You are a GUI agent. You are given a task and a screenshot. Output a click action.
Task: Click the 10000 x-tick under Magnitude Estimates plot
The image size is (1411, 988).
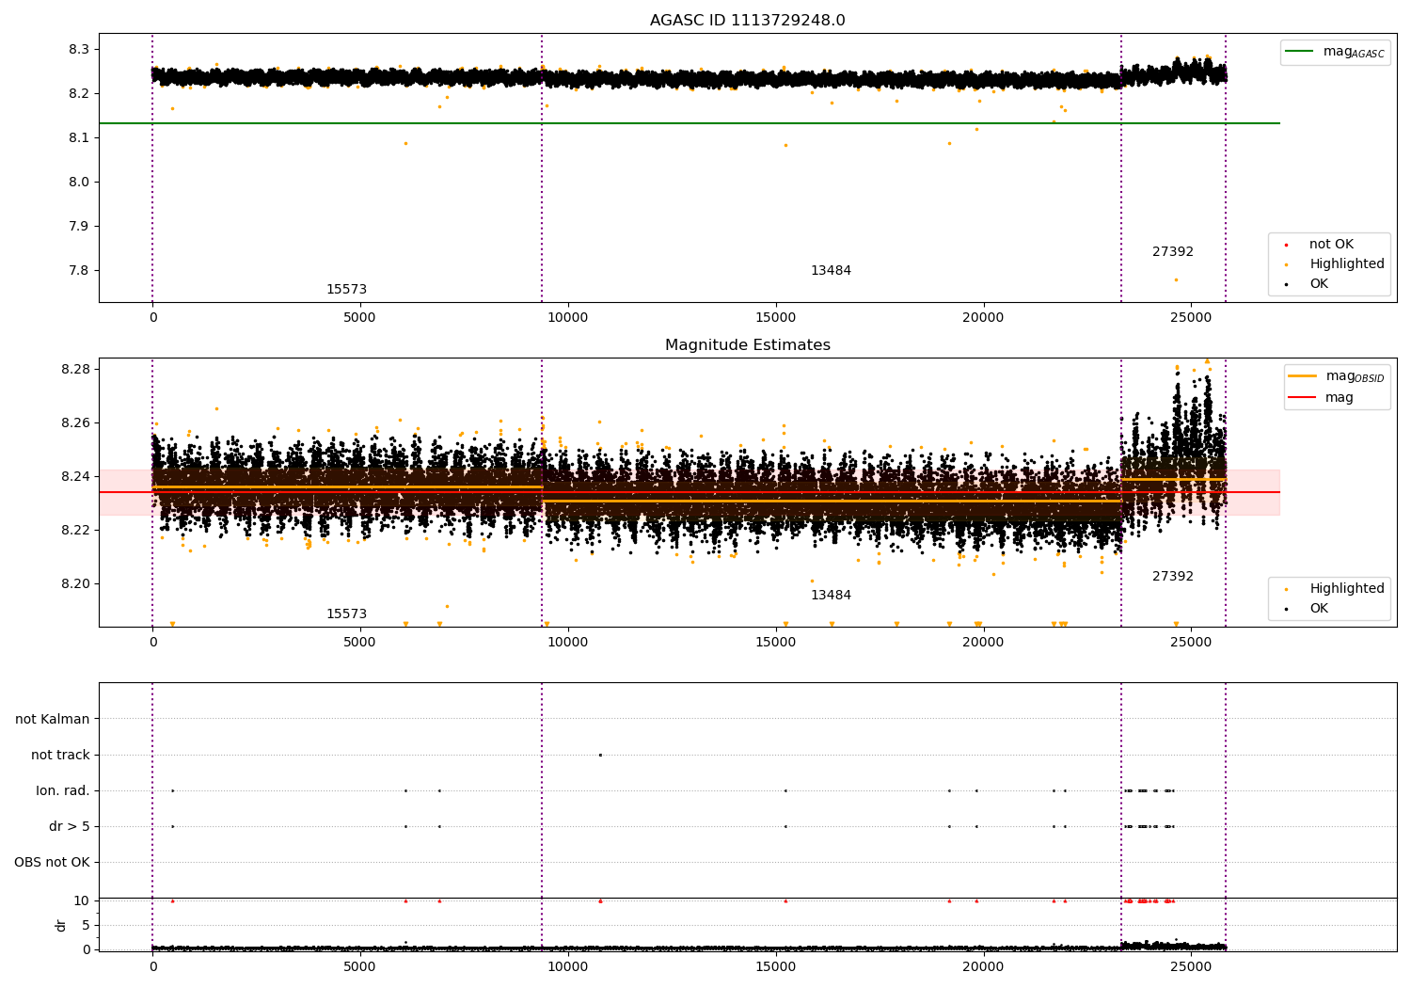[567, 642]
